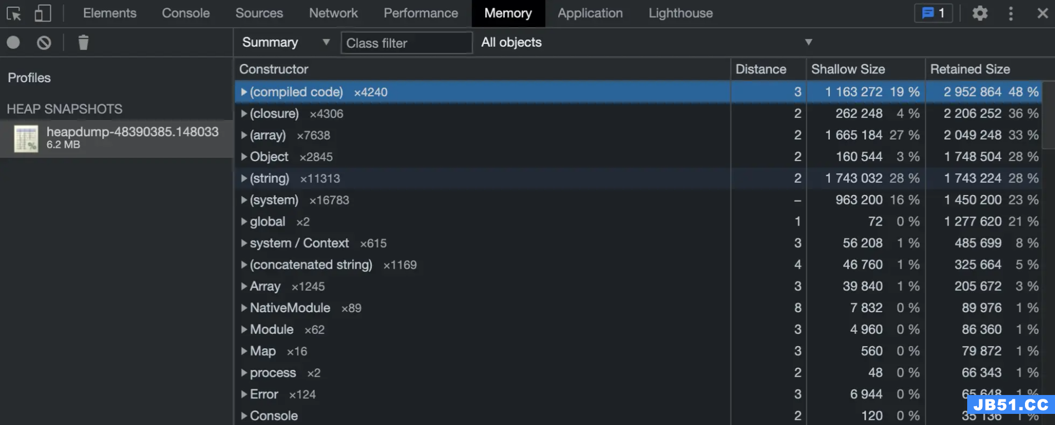Expand the (compiled code) row triangle
Viewport: 1055px width, 425px height.
[243, 92]
